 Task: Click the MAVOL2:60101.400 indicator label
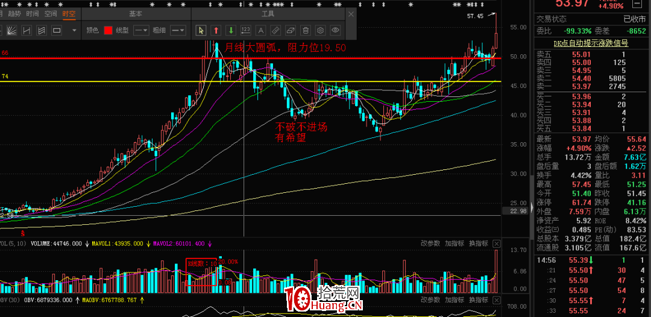180,243
